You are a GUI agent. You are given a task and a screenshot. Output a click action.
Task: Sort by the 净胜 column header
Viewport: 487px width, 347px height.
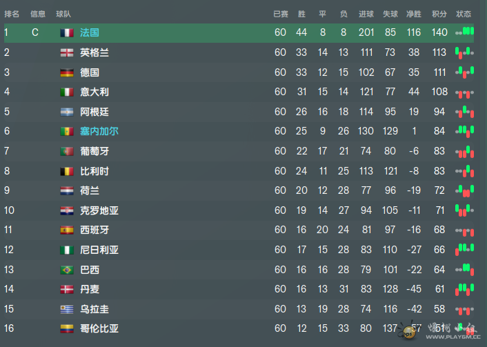coord(414,14)
